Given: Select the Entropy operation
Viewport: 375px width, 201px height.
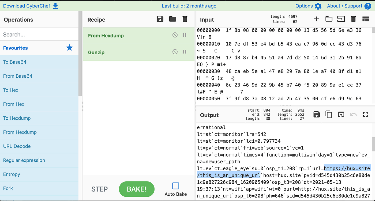Looking at the screenshot, I should click(x=39, y=174).
